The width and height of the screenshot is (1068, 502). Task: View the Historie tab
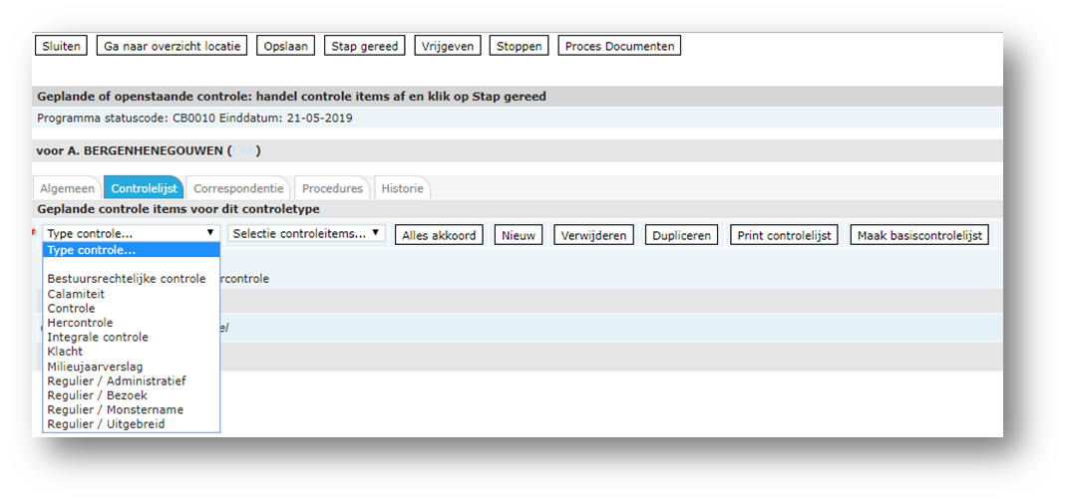pos(402,188)
